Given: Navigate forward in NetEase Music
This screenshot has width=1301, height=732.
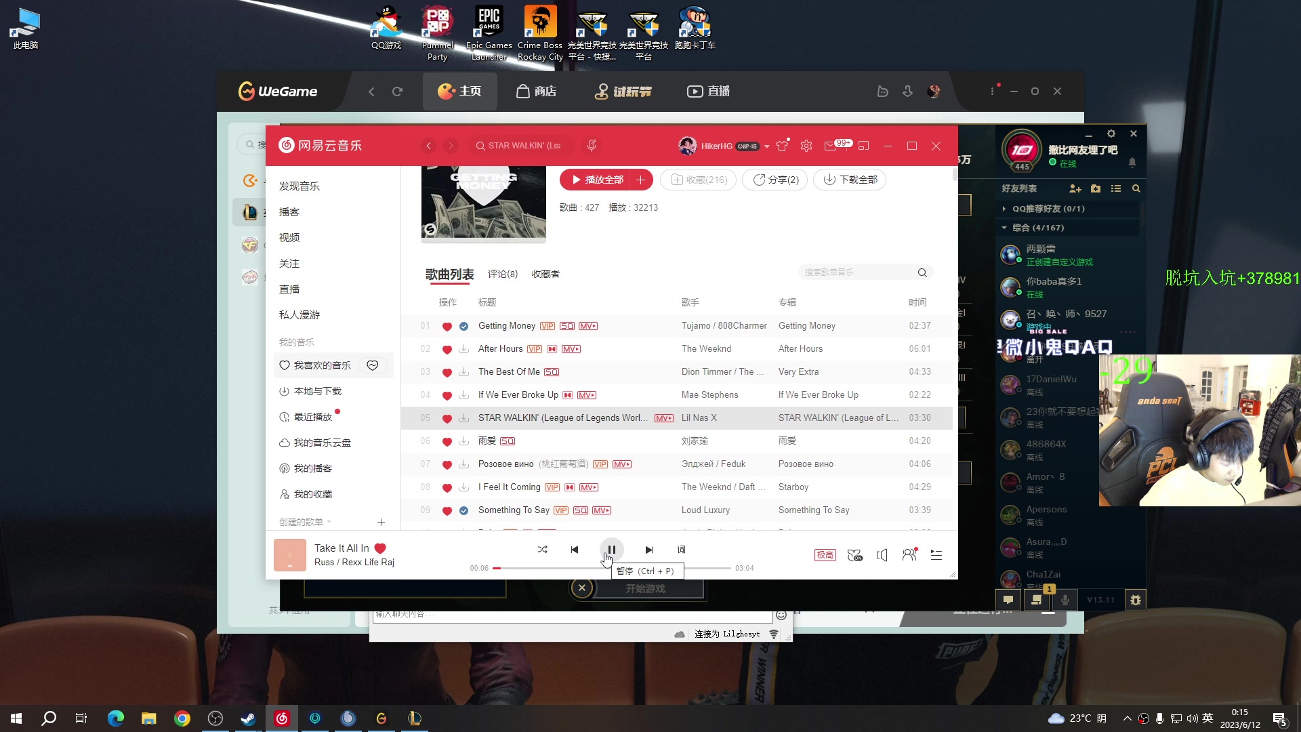Looking at the screenshot, I should click(x=451, y=146).
